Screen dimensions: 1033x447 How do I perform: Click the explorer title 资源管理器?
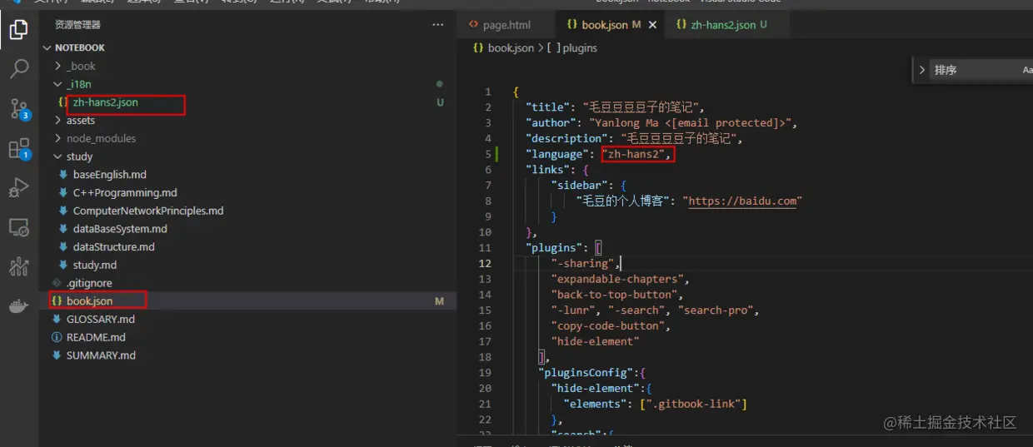click(77, 25)
